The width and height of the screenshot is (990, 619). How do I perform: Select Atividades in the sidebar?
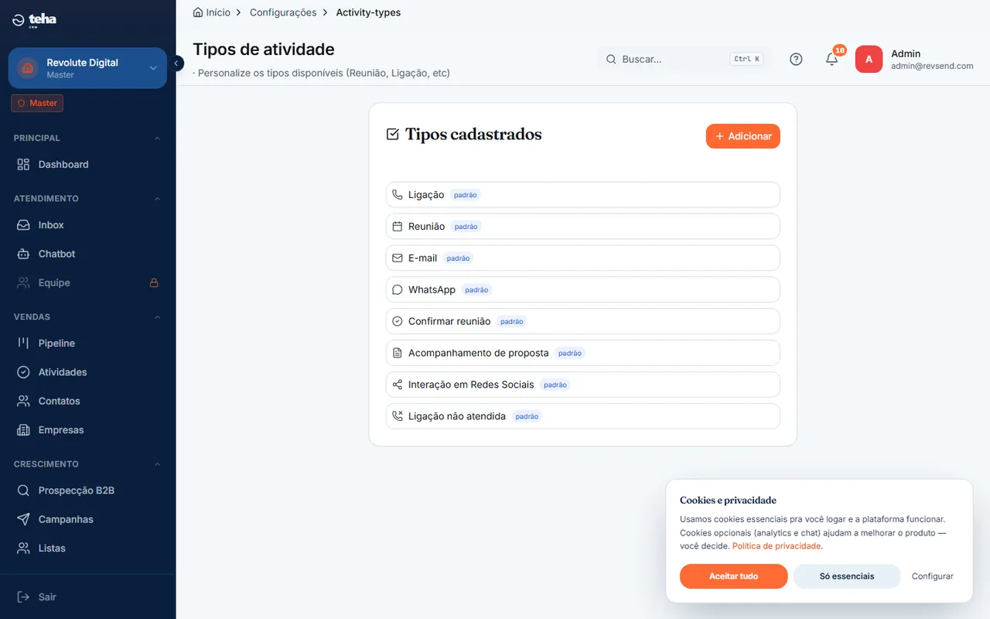(87, 372)
